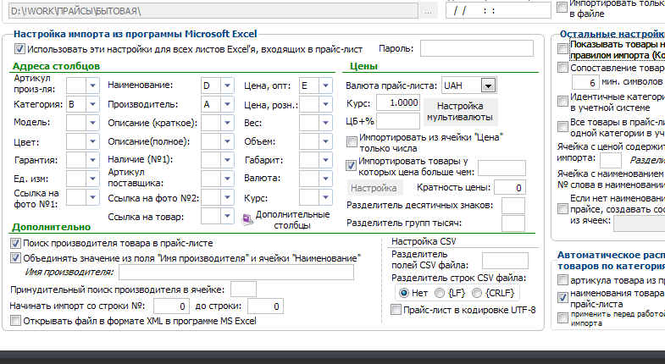Uncheck 'Импортировать товары у которых цена больше чем'

351,165
